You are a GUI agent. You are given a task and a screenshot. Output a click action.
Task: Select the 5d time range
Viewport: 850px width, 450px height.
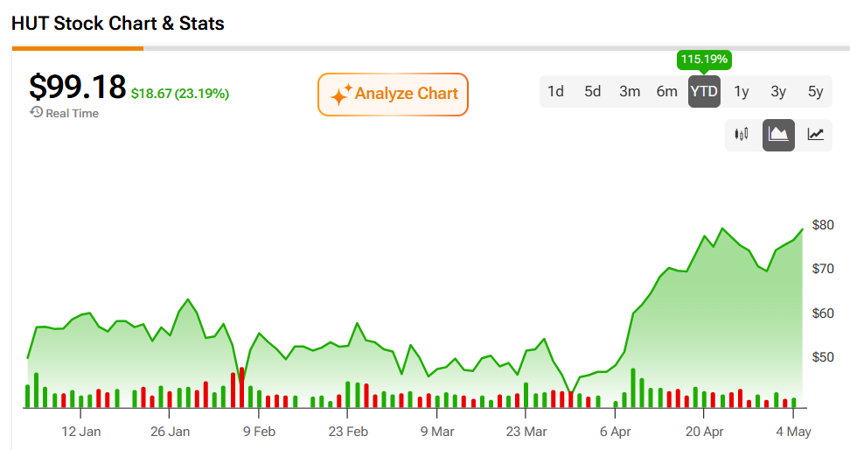click(593, 91)
